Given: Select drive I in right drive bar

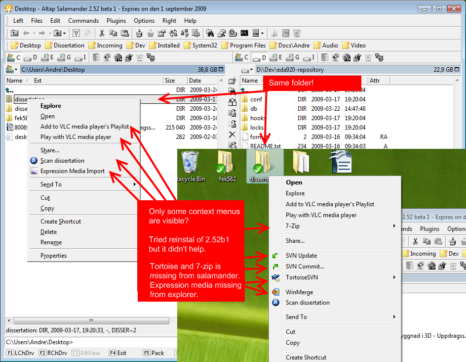Looking at the screenshot, I should (x=310, y=57).
